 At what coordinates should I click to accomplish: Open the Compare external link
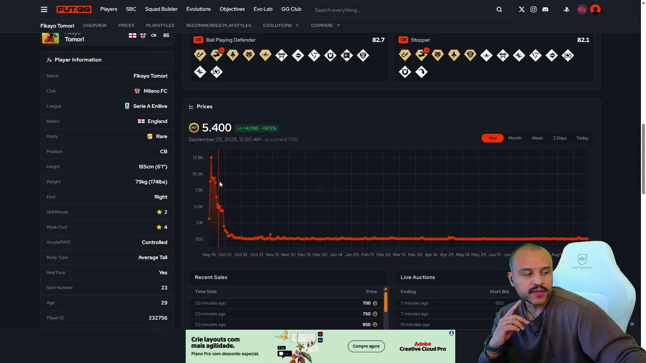(326, 25)
